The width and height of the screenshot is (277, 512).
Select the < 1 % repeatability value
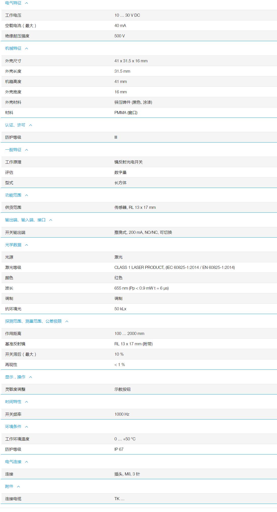click(x=120, y=365)
